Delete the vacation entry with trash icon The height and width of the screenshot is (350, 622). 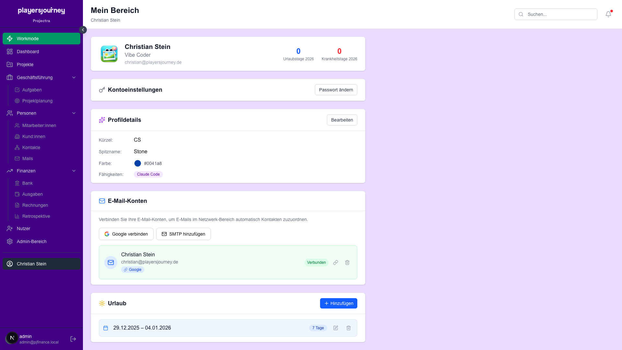click(349, 328)
